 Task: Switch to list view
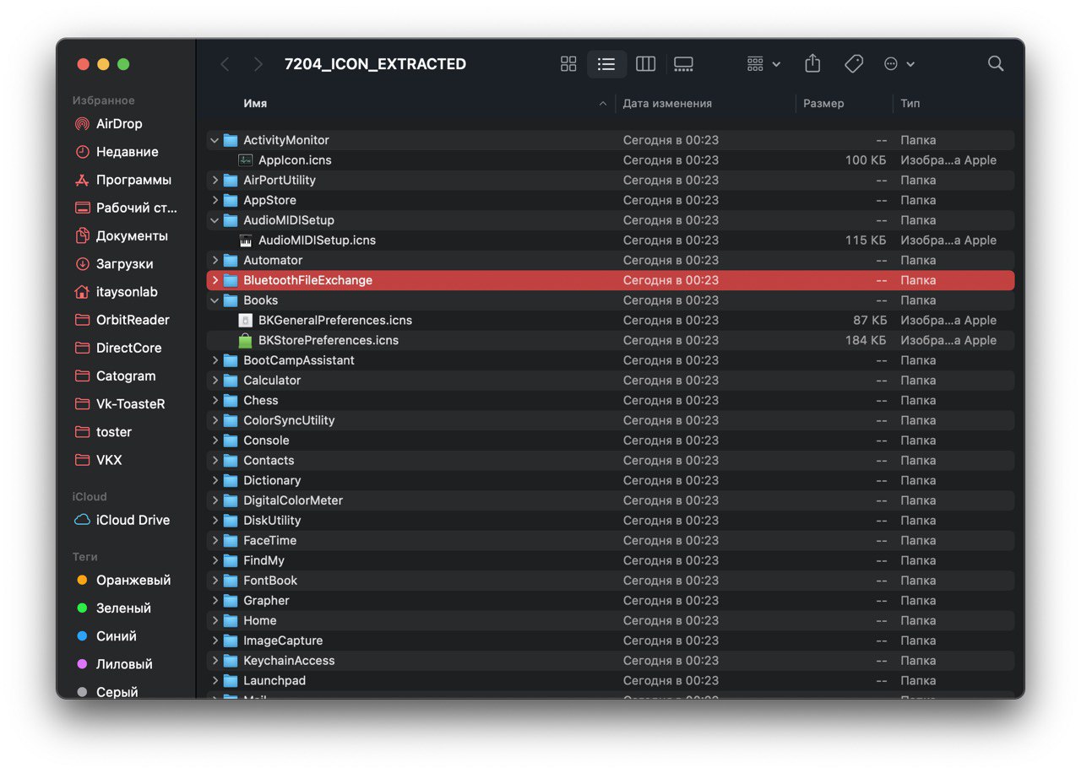[606, 64]
